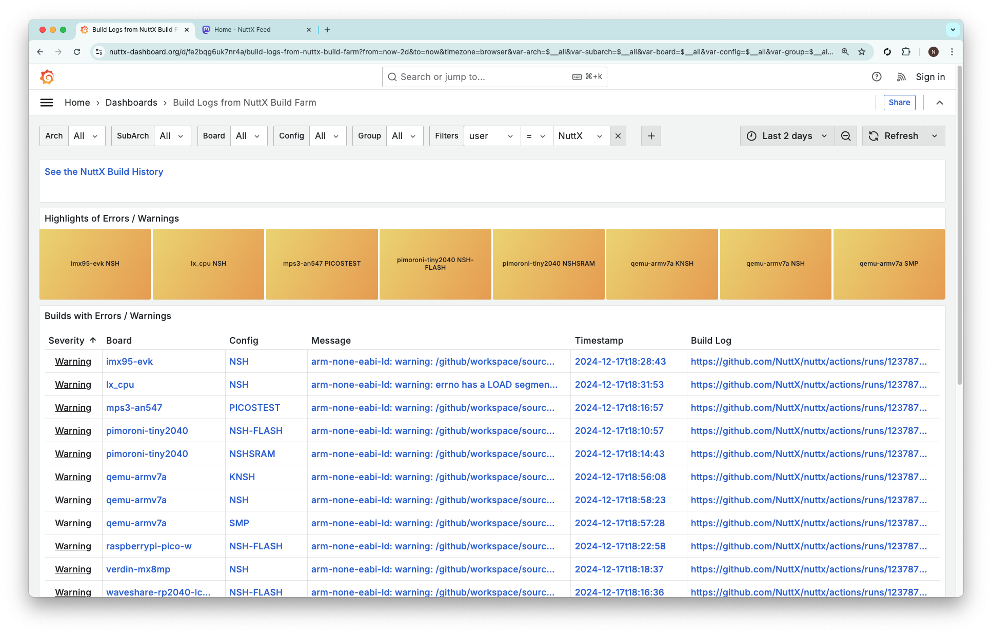
Task: Collapse the top bar with chevron-up icon
Action: click(940, 103)
